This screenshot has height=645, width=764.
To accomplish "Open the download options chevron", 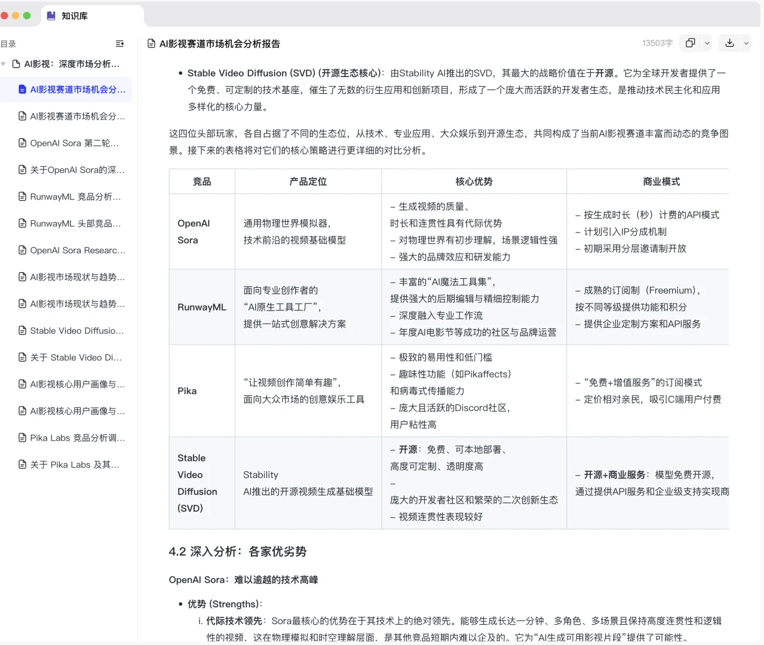I will pos(745,43).
